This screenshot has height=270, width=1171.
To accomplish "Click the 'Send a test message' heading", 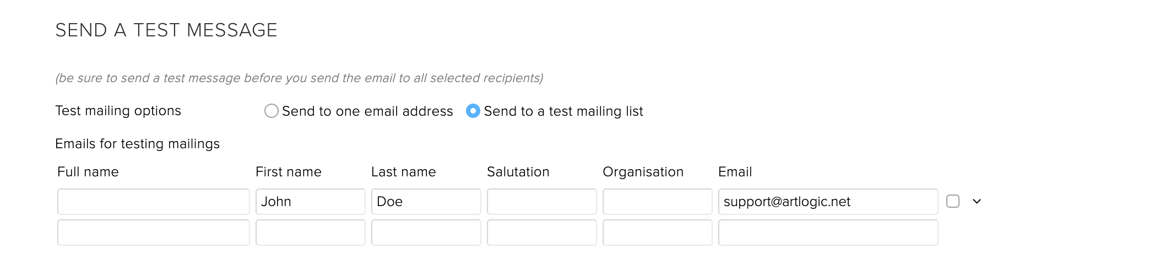I will point(166,30).
